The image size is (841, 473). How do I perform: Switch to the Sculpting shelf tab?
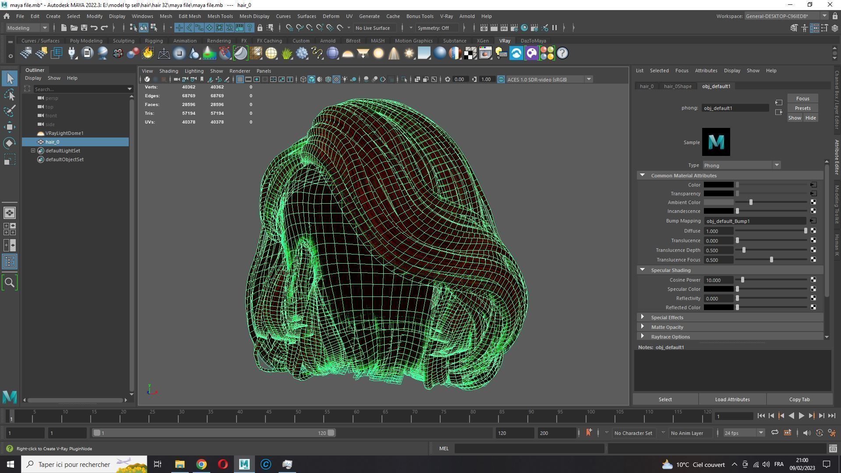pyautogui.click(x=124, y=41)
